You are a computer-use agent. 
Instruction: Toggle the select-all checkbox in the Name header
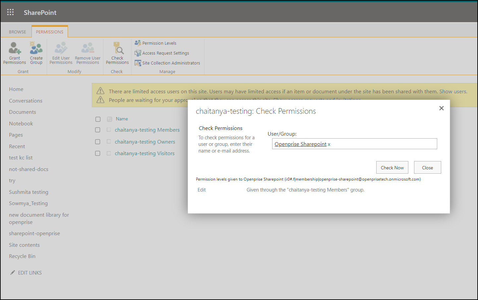(98, 119)
